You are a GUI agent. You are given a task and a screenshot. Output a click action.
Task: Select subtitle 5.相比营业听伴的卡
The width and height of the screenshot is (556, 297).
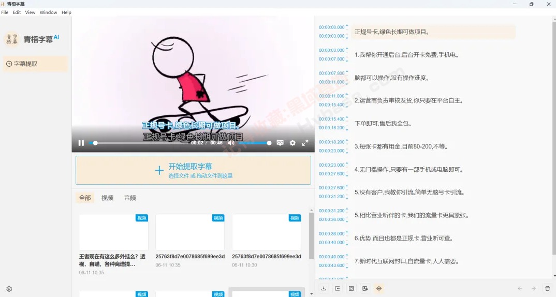[412, 215]
